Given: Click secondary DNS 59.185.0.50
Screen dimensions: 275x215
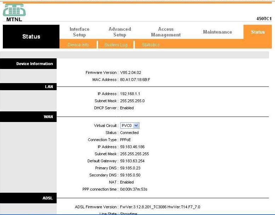Looking at the screenshot, I should (130, 175).
